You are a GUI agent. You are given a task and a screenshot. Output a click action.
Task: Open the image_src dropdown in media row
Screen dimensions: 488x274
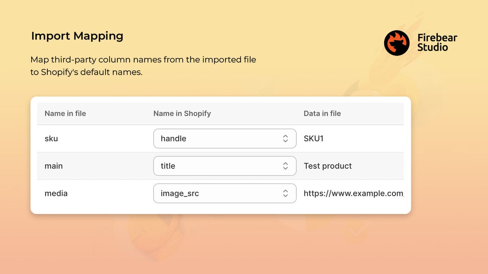[x=225, y=193]
